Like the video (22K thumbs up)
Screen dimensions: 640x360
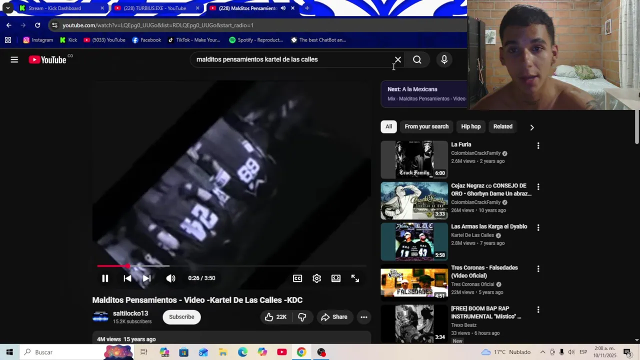coord(275,317)
